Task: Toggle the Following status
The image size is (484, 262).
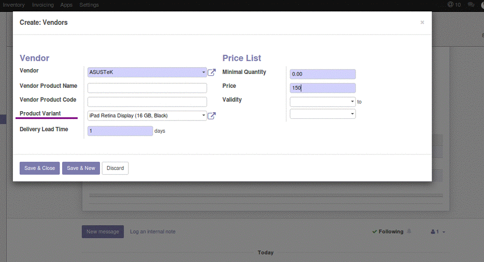Action: pos(388,232)
